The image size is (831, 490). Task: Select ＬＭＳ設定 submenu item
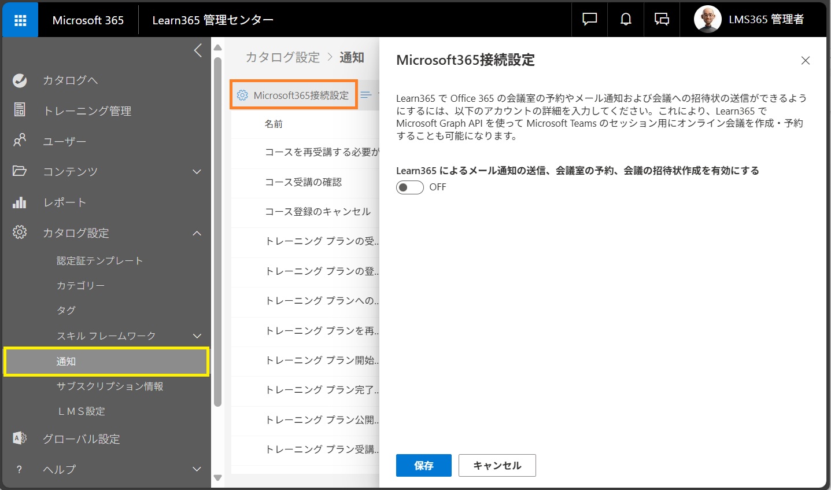[81, 411]
